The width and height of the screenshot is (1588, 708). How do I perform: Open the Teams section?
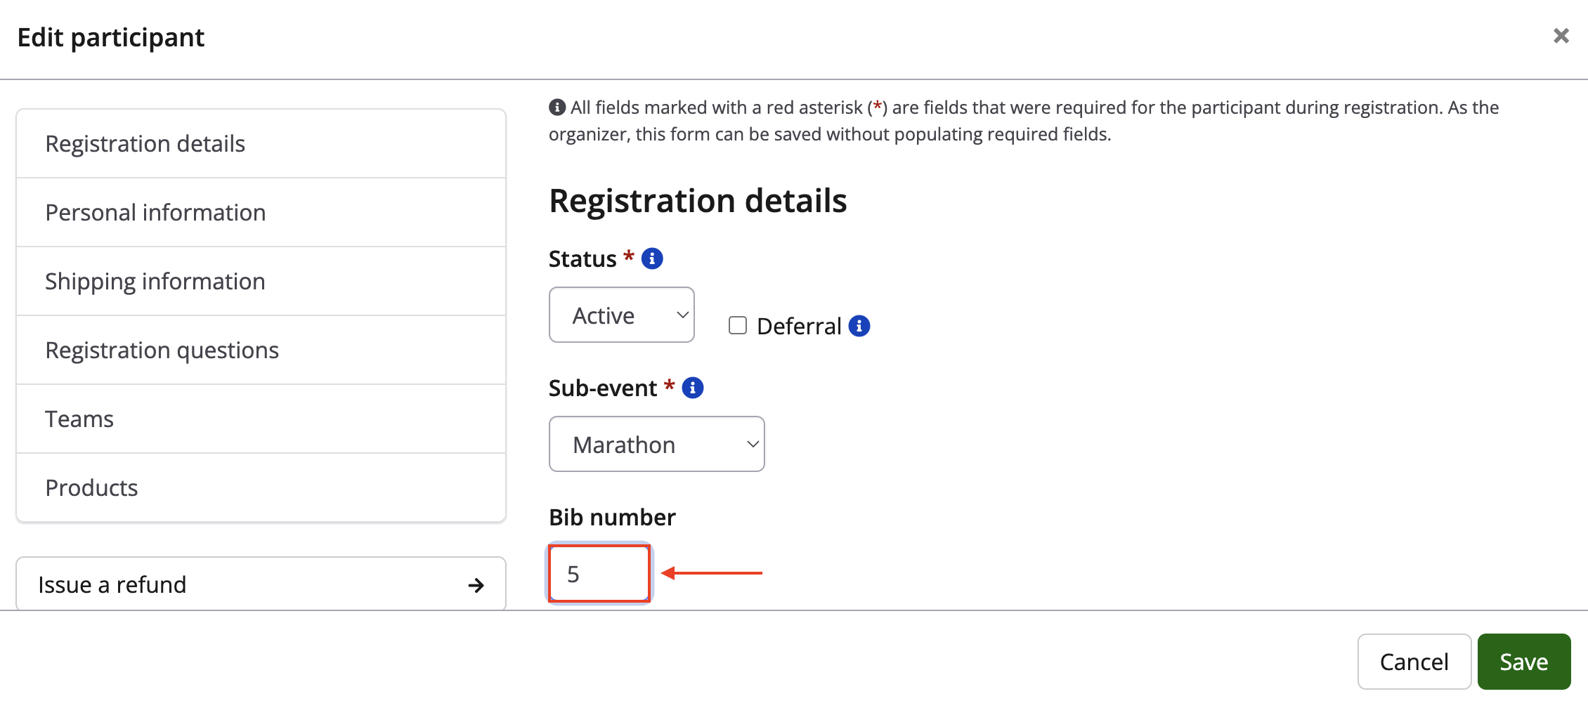coord(79,419)
